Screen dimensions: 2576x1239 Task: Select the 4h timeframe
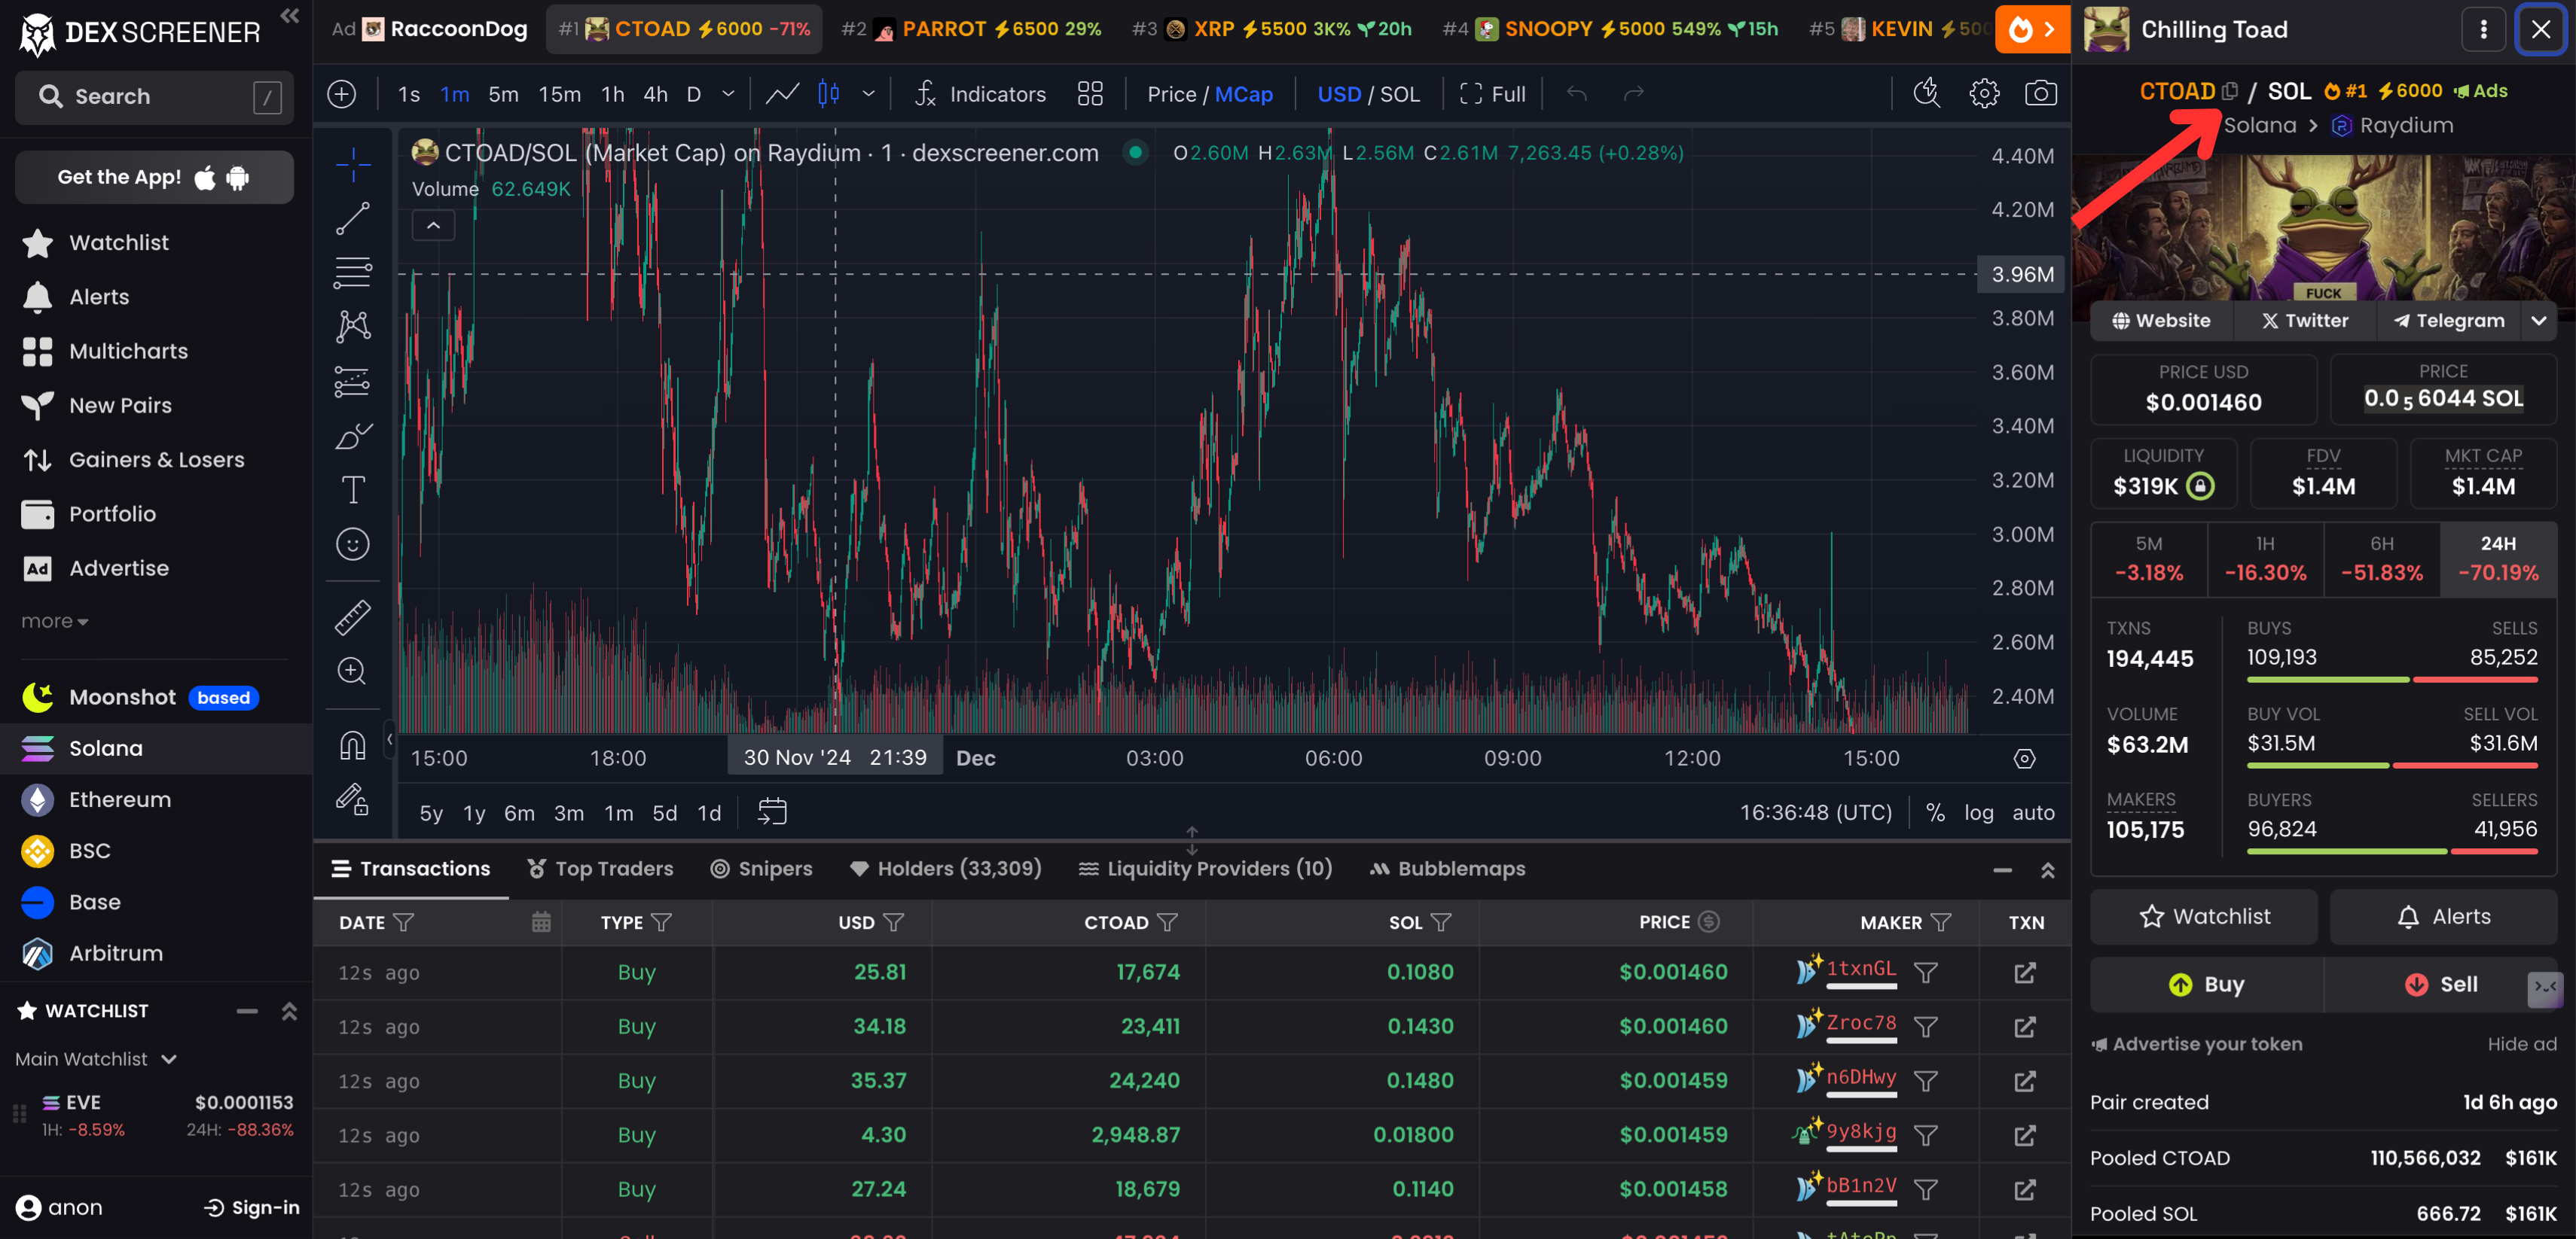655,94
